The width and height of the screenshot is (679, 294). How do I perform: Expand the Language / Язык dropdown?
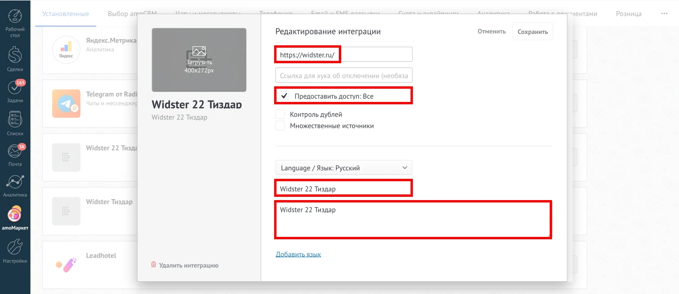point(344,168)
